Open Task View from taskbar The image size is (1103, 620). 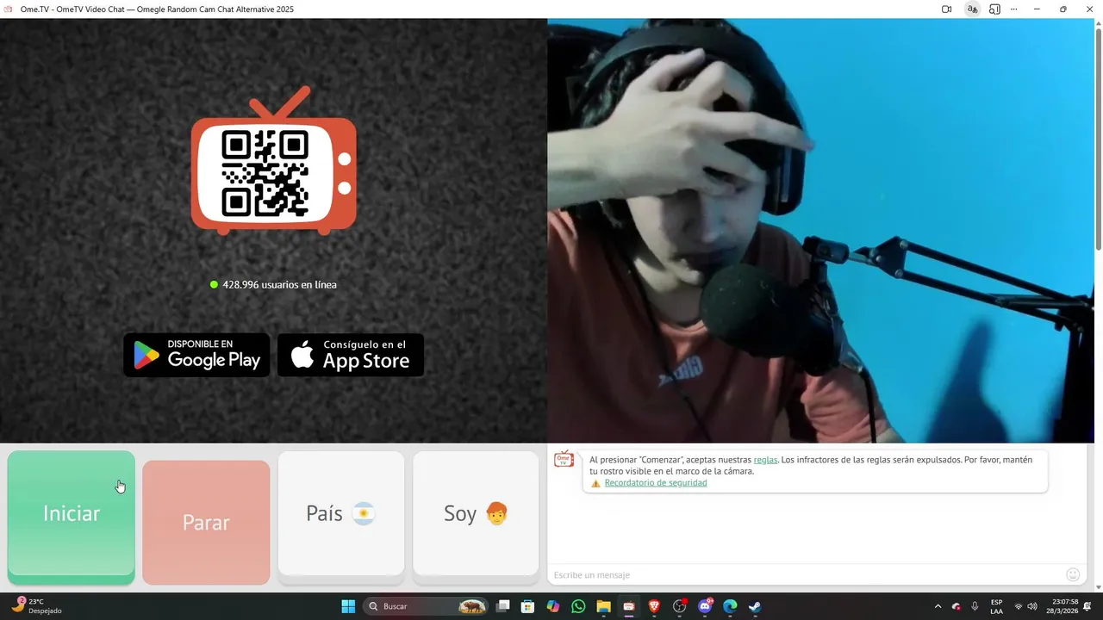503,606
